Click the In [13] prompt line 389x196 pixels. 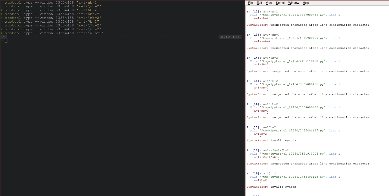tap(263, 35)
